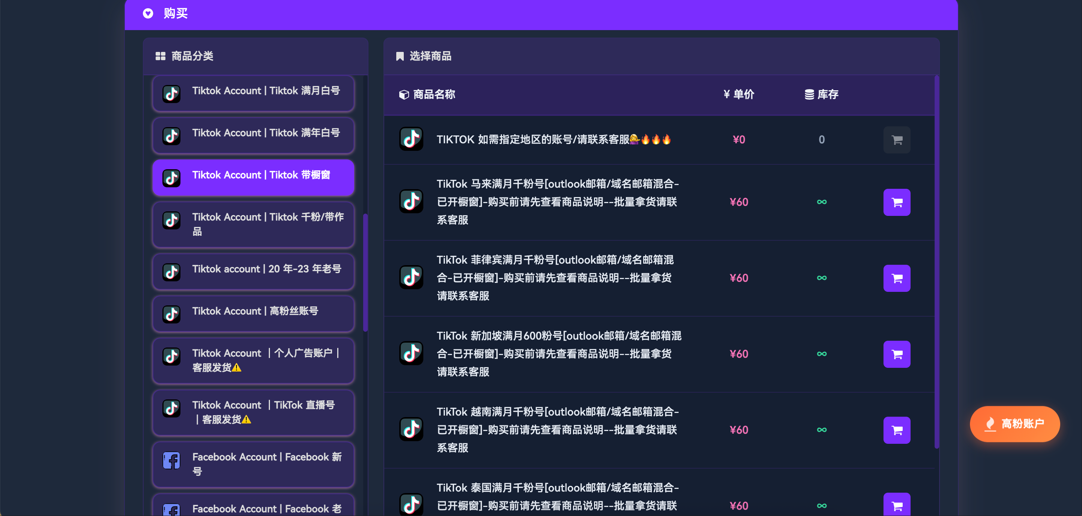Image resolution: width=1082 pixels, height=516 pixels.
Task: Open TikTok 直播号 客服发货 category
Action: (x=253, y=412)
